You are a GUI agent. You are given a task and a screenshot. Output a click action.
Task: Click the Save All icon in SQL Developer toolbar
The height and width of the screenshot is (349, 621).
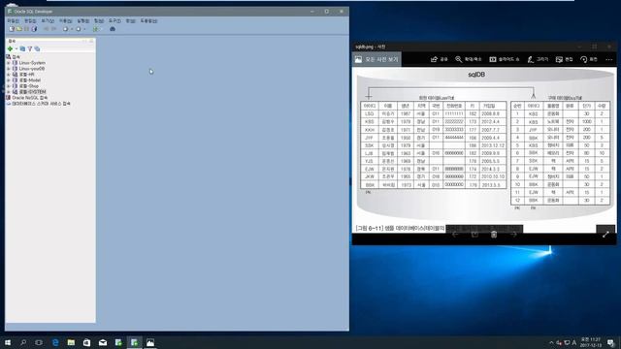click(x=34, y=29)
